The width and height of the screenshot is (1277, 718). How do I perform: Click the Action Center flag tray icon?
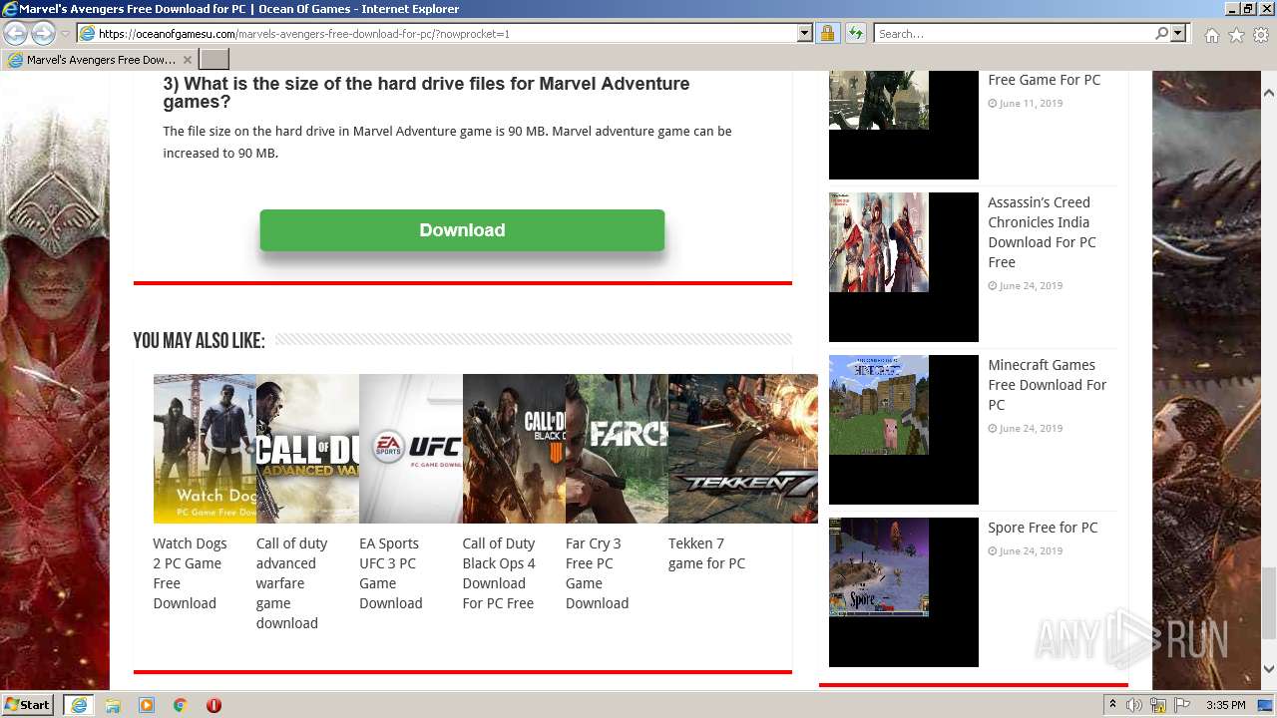tap(1182, 705)
